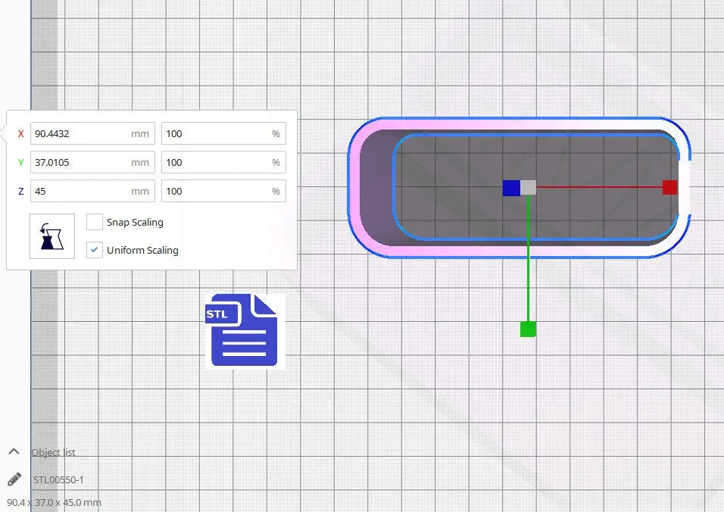Focus the Z scale percentage field
Viewport: 724px width, 512px height.
click(x=216, y=192)
